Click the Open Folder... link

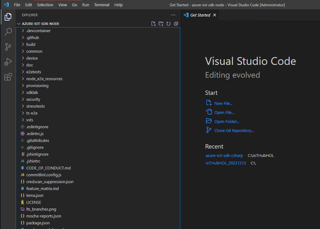(227, 122)
